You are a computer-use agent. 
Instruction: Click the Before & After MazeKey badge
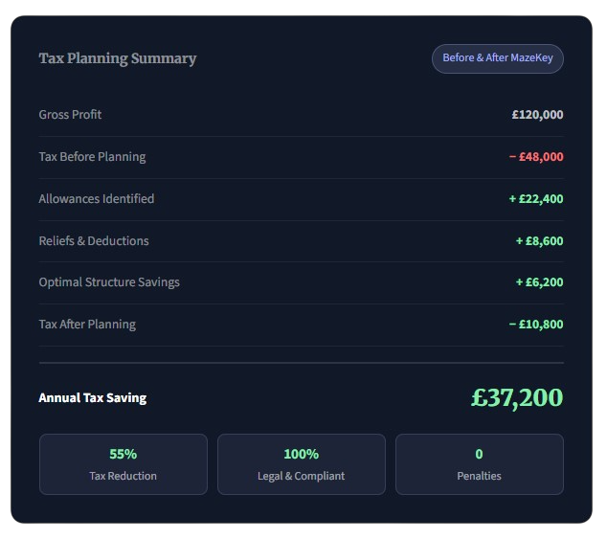[498, 58]
